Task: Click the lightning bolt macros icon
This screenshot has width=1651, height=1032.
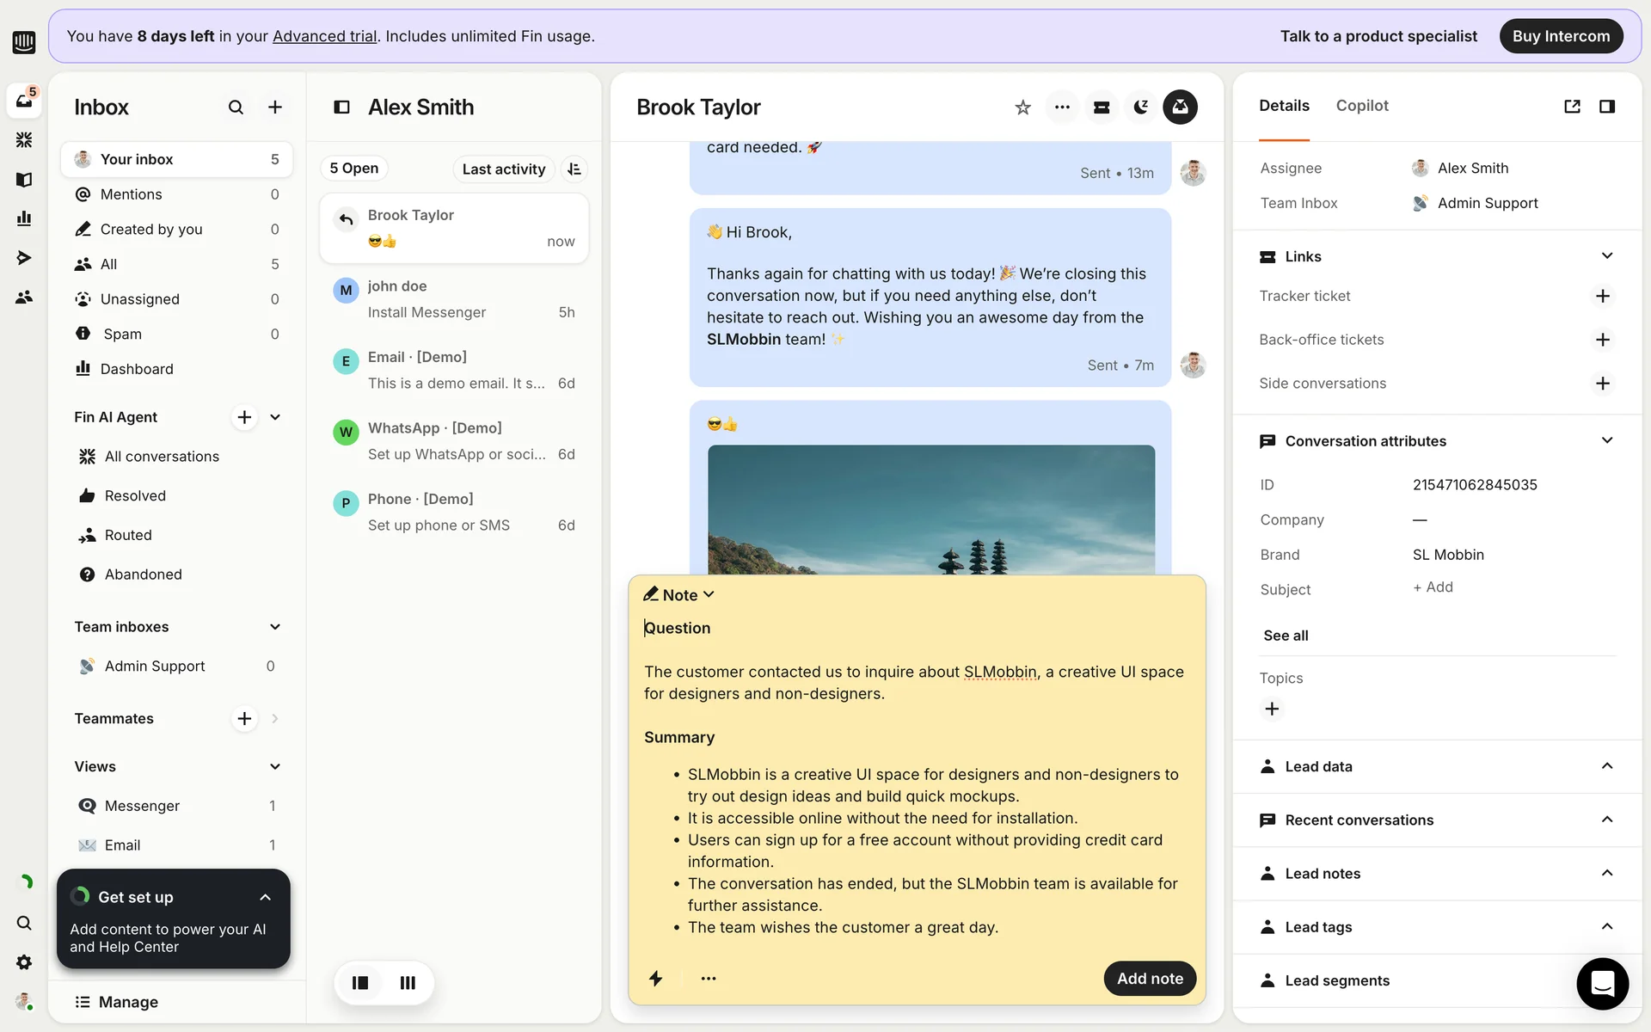Action: (x=655, y=979)
